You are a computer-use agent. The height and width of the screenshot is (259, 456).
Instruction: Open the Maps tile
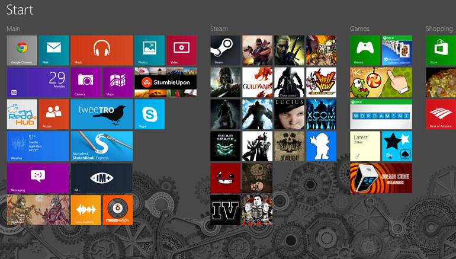pyautogui.click(x=117, y=82)
